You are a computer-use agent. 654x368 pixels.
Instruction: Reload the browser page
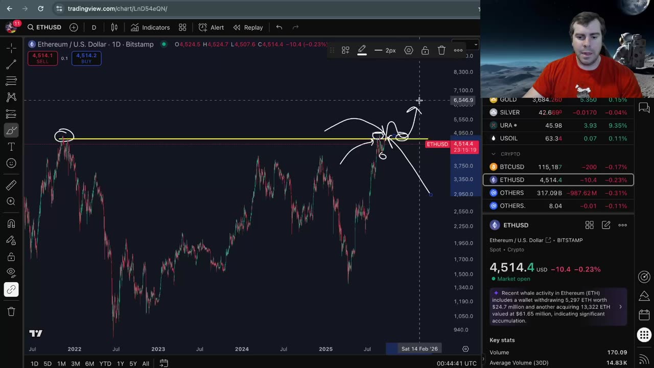click(x=40, y=8)
